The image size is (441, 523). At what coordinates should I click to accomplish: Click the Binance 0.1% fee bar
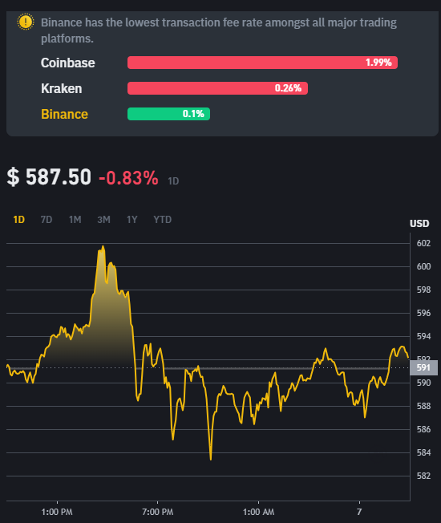168,114
